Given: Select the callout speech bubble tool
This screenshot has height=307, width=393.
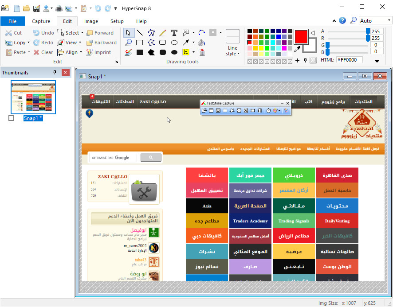Looking at the screenshot, I should point(186,32).
